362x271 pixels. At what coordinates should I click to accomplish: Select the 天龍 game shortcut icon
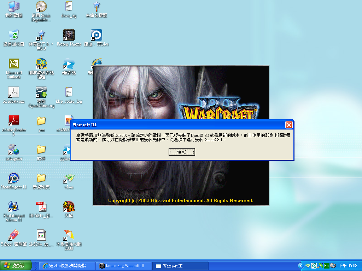click(69, 210)
